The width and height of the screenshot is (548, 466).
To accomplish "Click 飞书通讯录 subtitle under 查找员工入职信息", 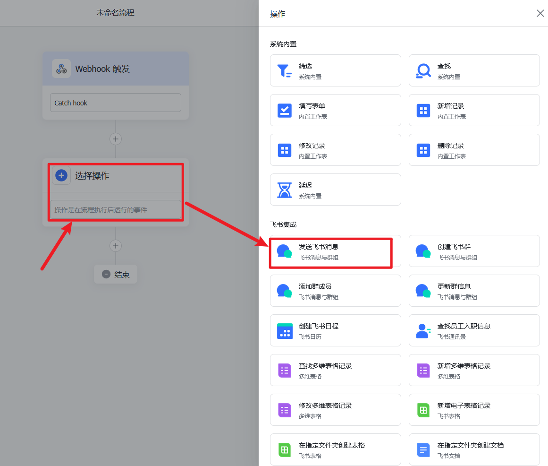I will click(x=452, y=337).
